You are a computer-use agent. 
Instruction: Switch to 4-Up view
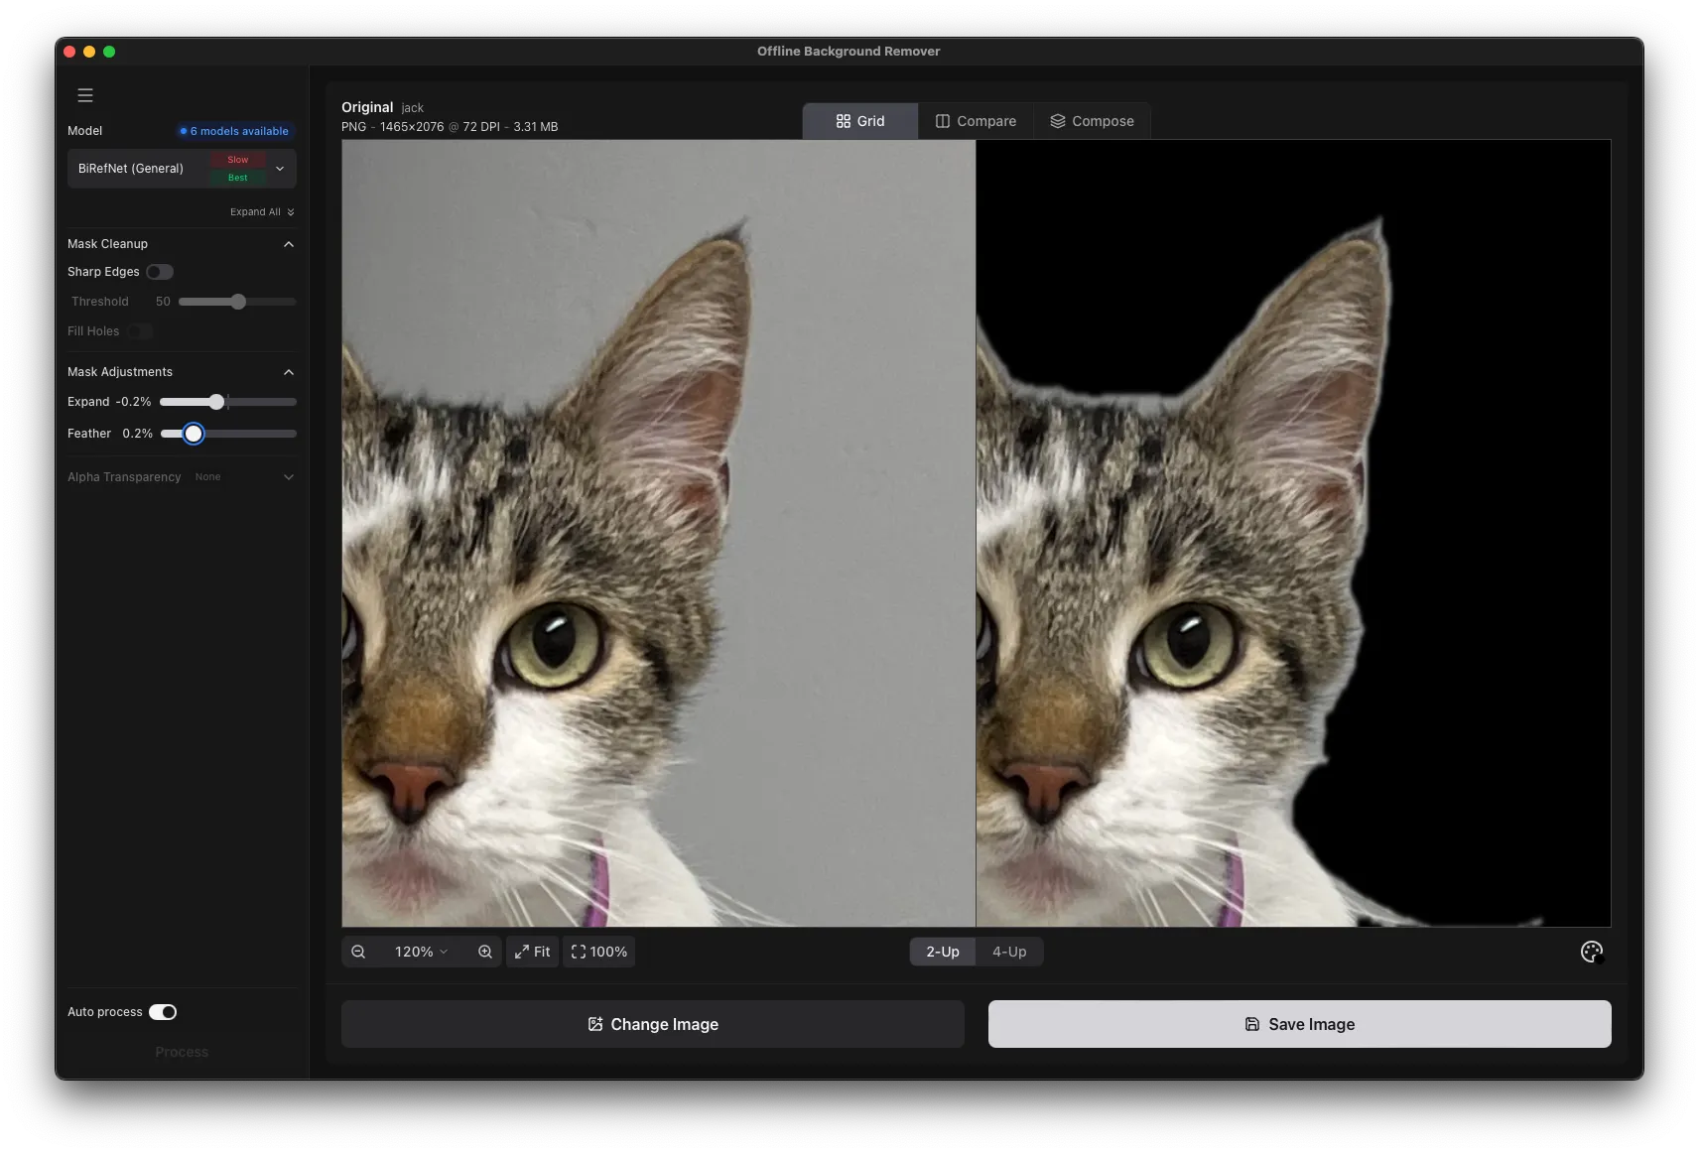1010,951
